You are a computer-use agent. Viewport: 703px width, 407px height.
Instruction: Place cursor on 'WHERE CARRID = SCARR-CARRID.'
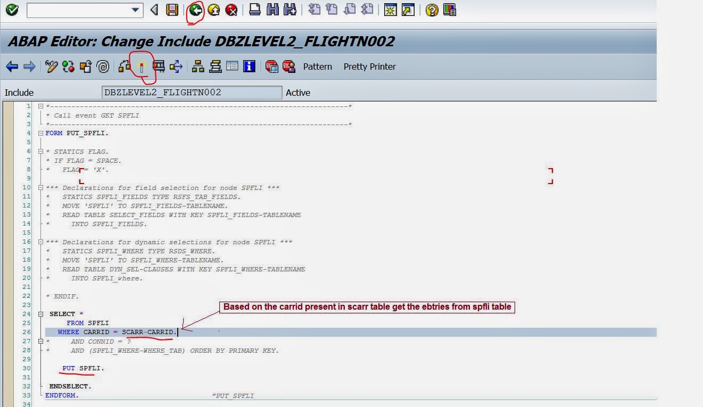[x=117, y=333]
